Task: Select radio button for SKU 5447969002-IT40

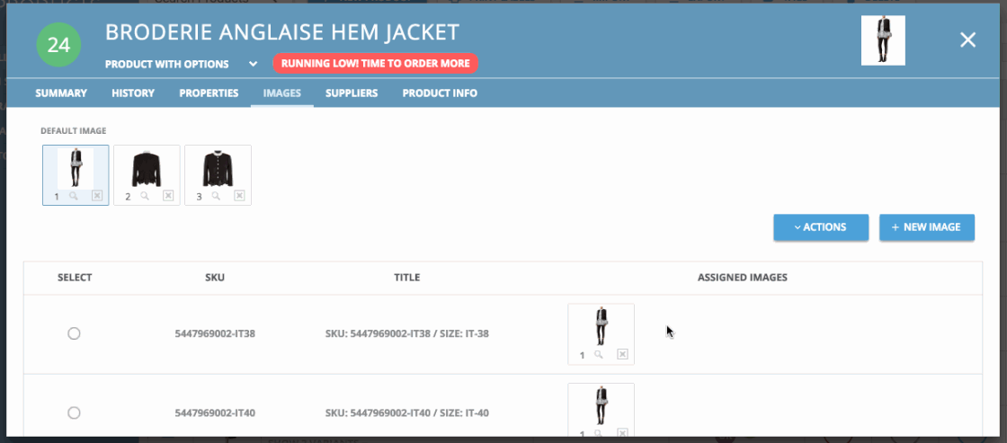Action: (x=75, y=412)
